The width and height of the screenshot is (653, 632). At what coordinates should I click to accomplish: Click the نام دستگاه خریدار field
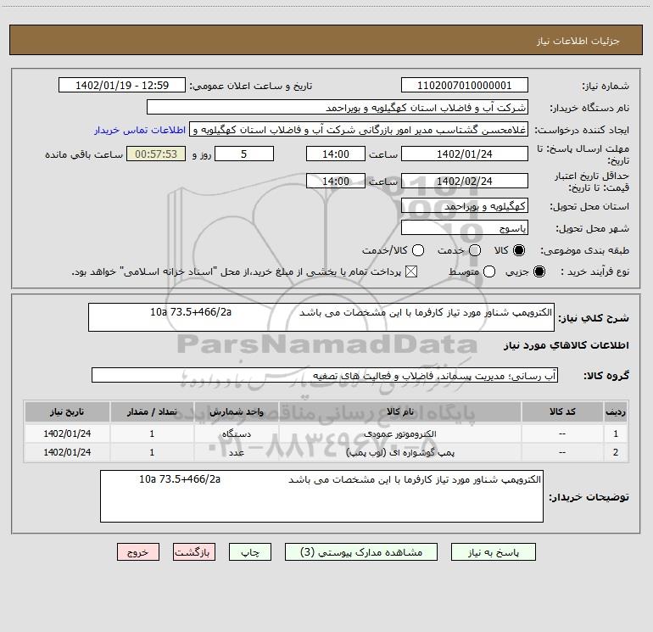[338, 108]
